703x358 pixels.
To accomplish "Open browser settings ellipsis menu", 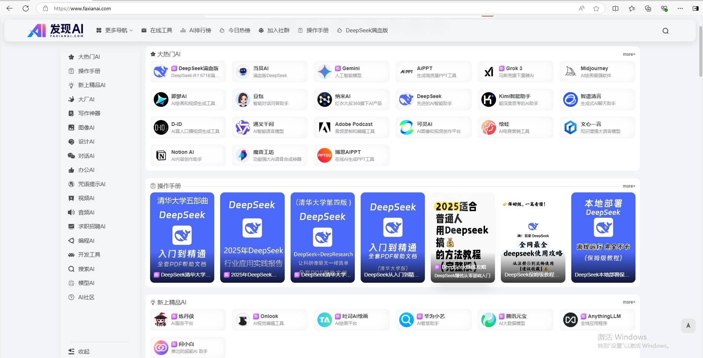I will 680,8.
